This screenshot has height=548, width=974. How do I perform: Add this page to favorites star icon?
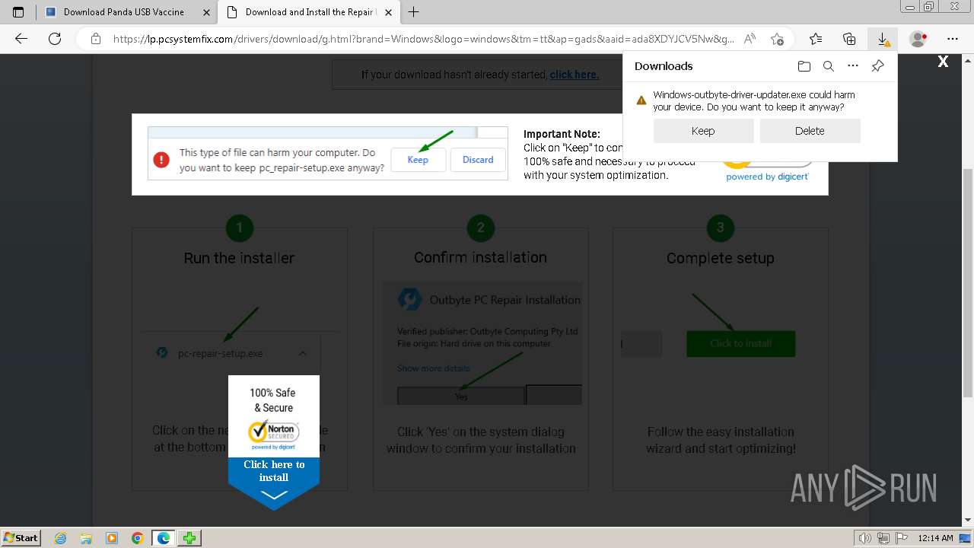pos(777,39)
